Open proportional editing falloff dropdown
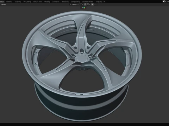The width and height of the screenshot is (169, 126). point(96,5)
